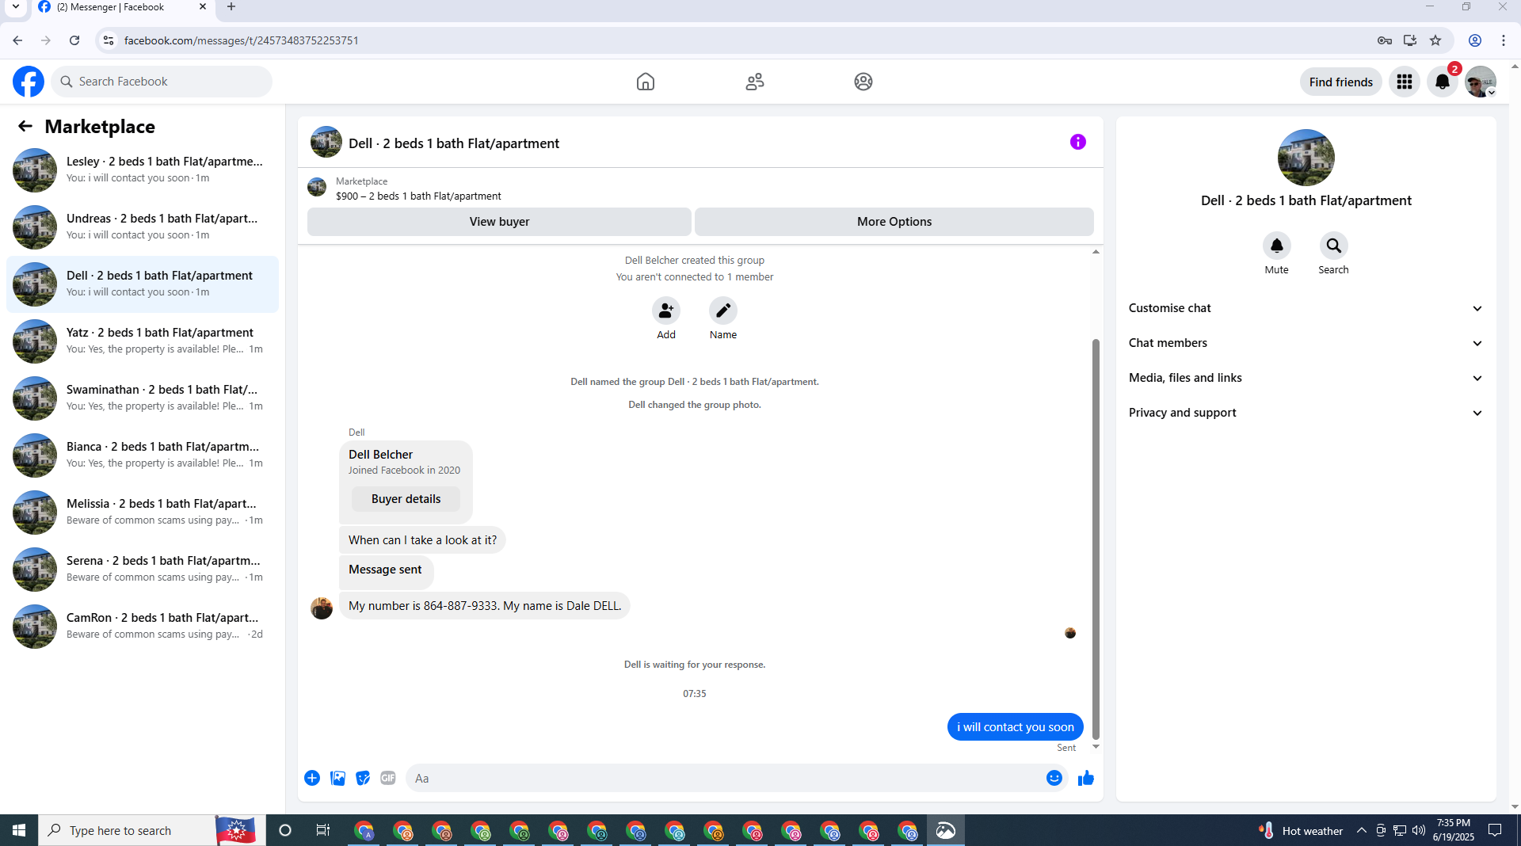The image size is (1521, 846).
Task: Open the listing thumbnail in Marketplace banner
Action: point(317,188)
